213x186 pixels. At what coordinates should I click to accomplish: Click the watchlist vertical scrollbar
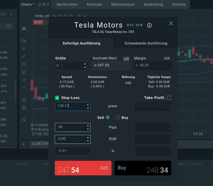pyautogui.click(x=15, y=90)
